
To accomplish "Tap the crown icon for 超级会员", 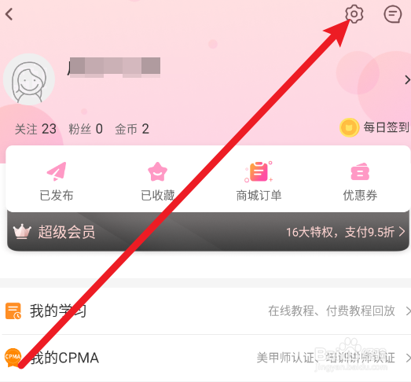I will click(22, 231).
